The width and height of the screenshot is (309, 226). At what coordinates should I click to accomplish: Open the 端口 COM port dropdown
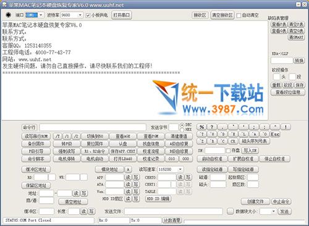pyautogui.click(x=41, y=15)
